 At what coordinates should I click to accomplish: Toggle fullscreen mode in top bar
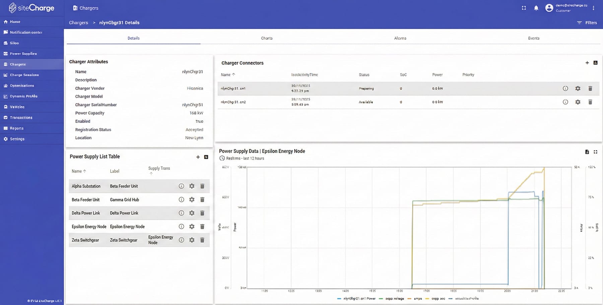[524, 8]
